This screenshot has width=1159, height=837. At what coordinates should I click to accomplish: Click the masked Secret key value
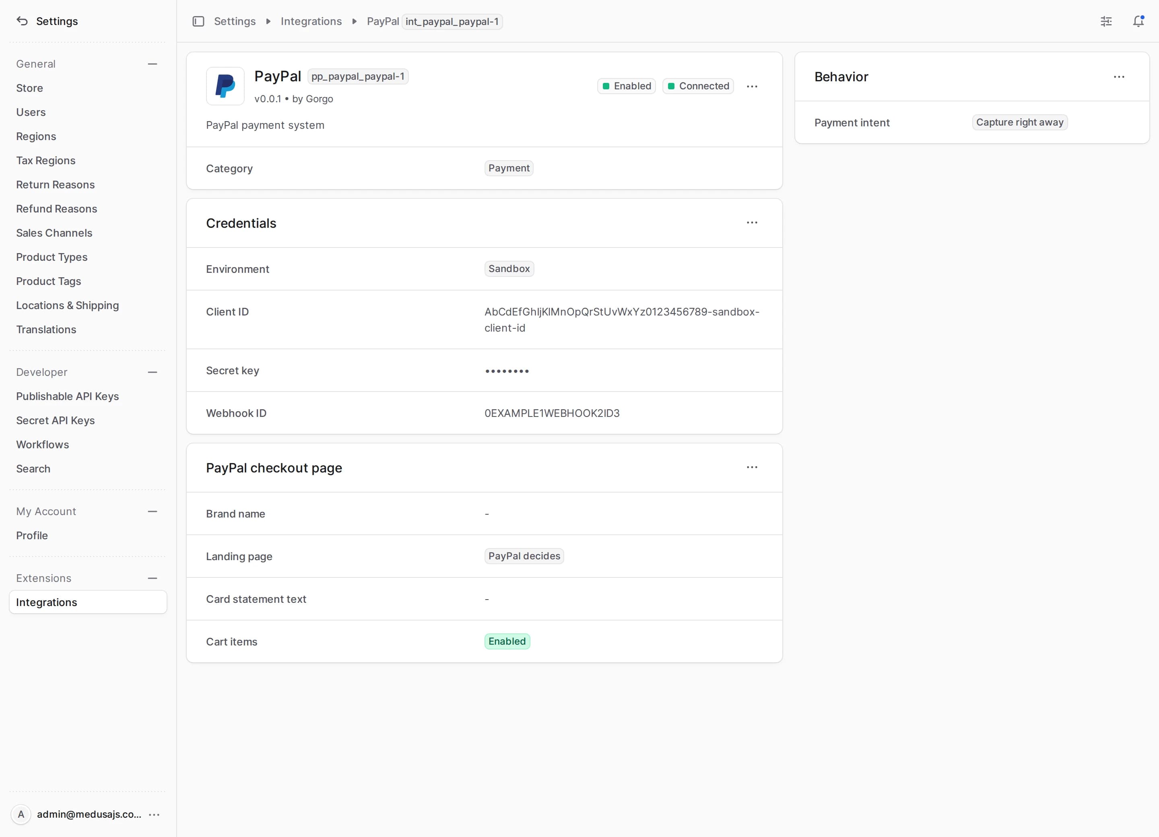coord(507,371)
